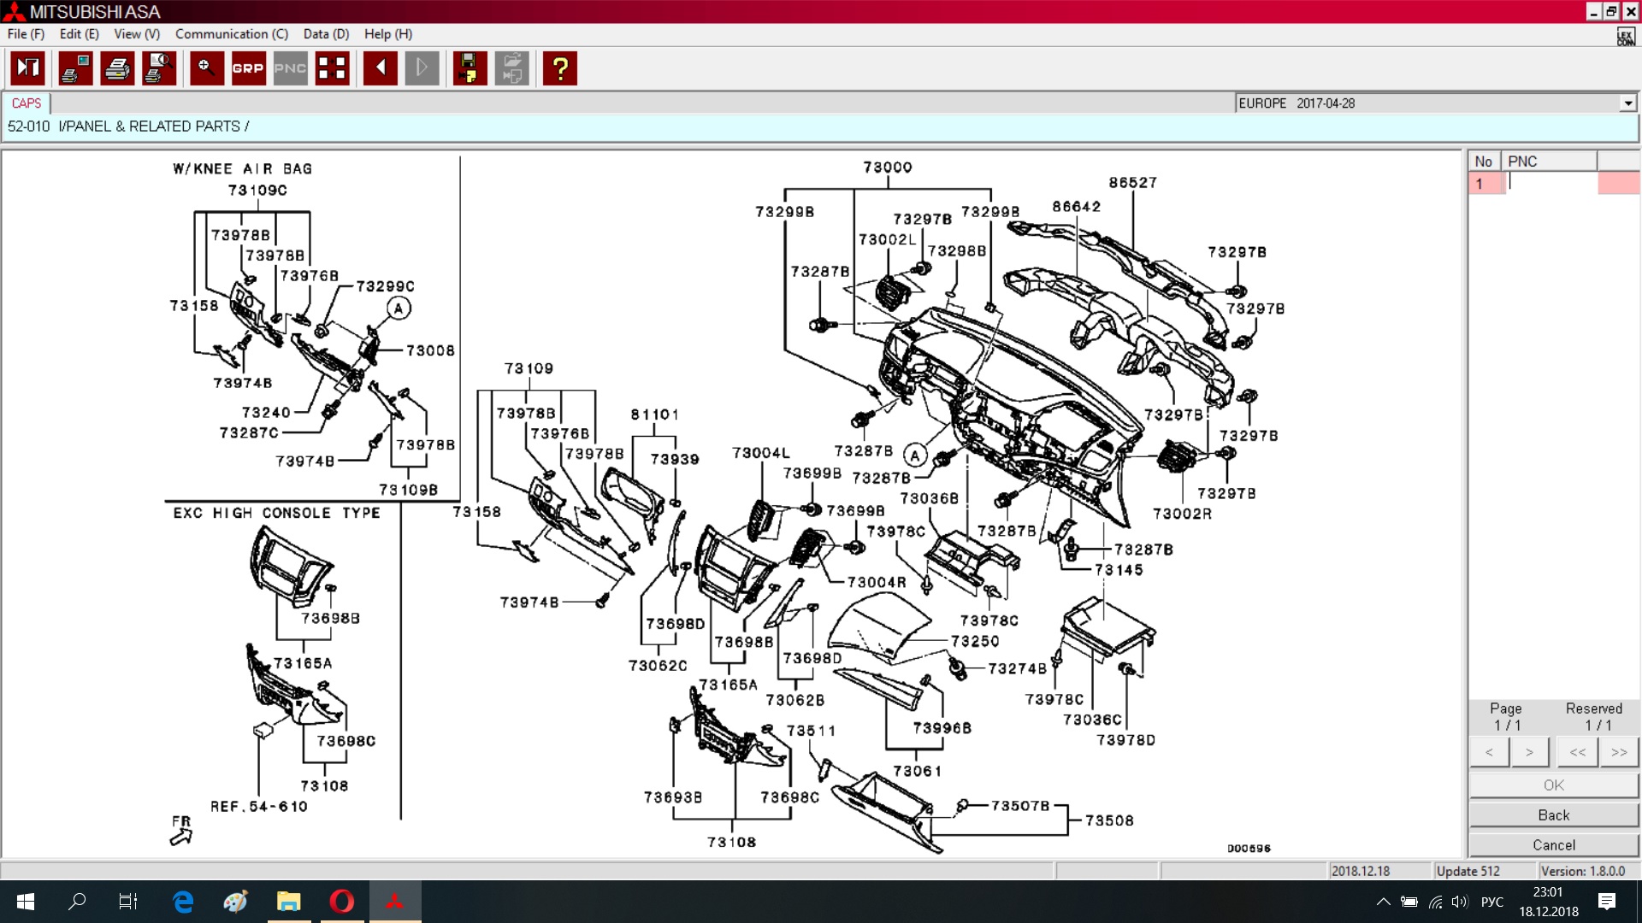
Task: Click the previous left arrow toolbar icon
Action: coord(380,68)
